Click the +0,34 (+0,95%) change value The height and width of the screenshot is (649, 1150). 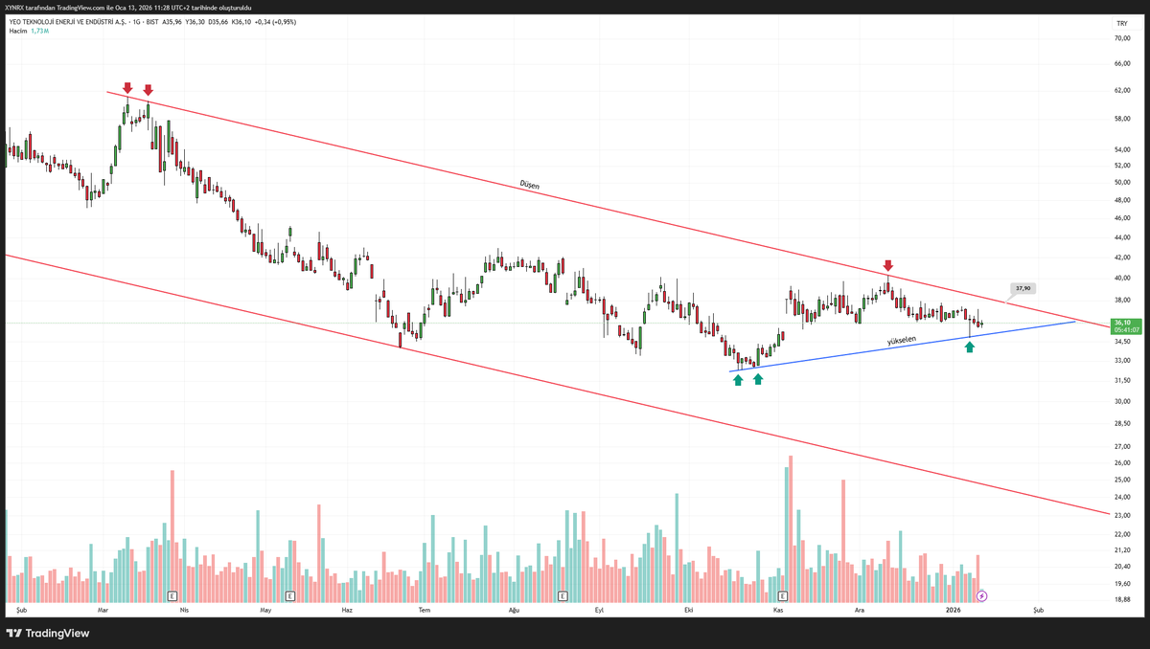point(275,21)
